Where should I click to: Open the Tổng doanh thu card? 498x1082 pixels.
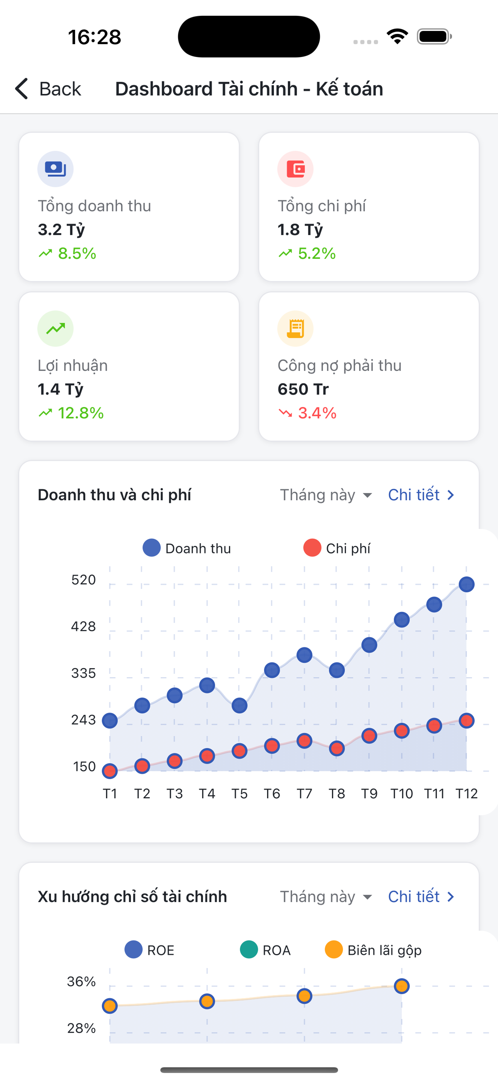[129, 207]
